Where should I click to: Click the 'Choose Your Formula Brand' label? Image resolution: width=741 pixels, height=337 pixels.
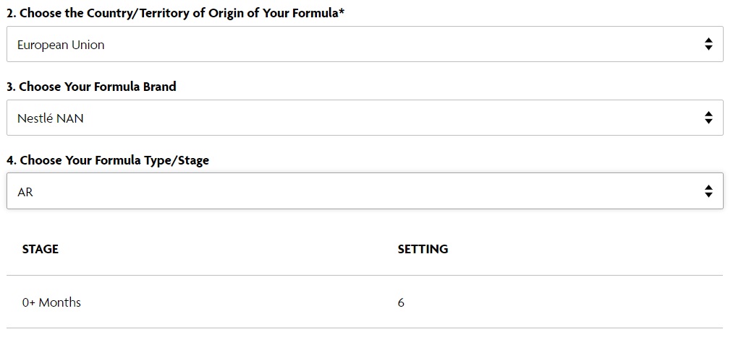(98, 87)
